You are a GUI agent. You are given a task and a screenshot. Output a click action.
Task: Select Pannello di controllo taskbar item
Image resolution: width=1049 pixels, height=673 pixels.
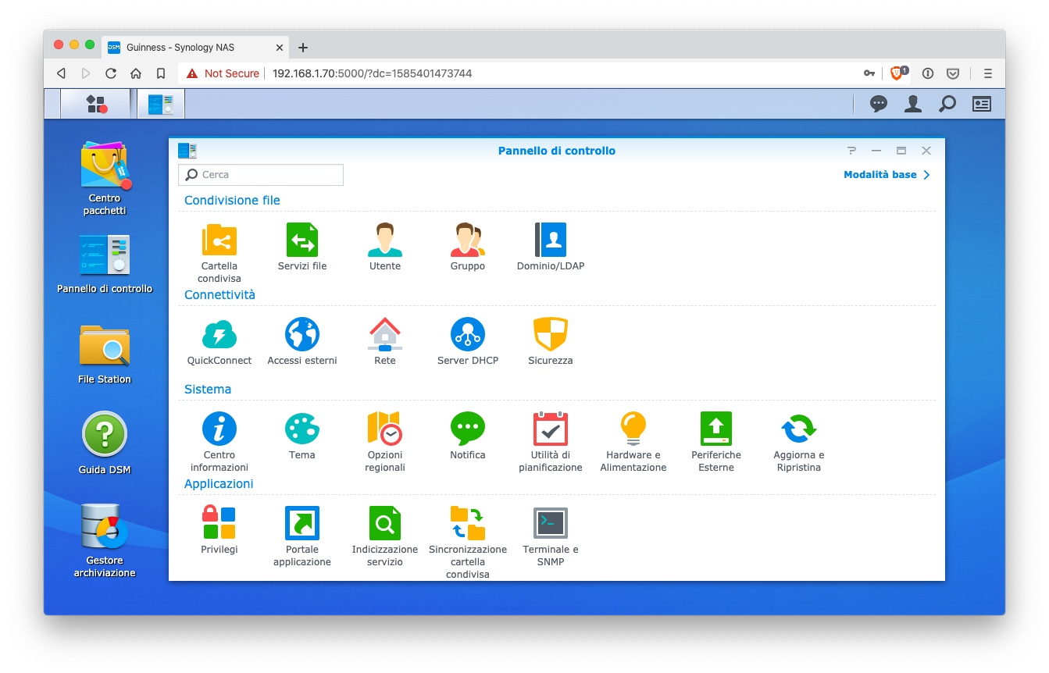161,104
